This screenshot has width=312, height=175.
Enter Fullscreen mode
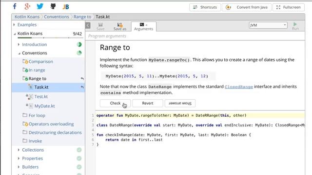pyautogui.click(x=289, y=7)
